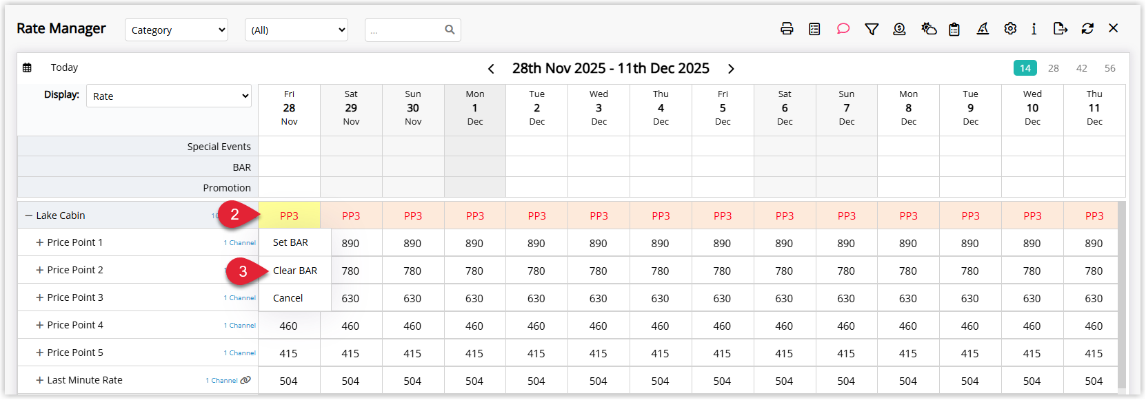Click 460 for Price Point 4 on Fri 28 Nov
The image size is (1146, 400).
[x=289, y=326]
